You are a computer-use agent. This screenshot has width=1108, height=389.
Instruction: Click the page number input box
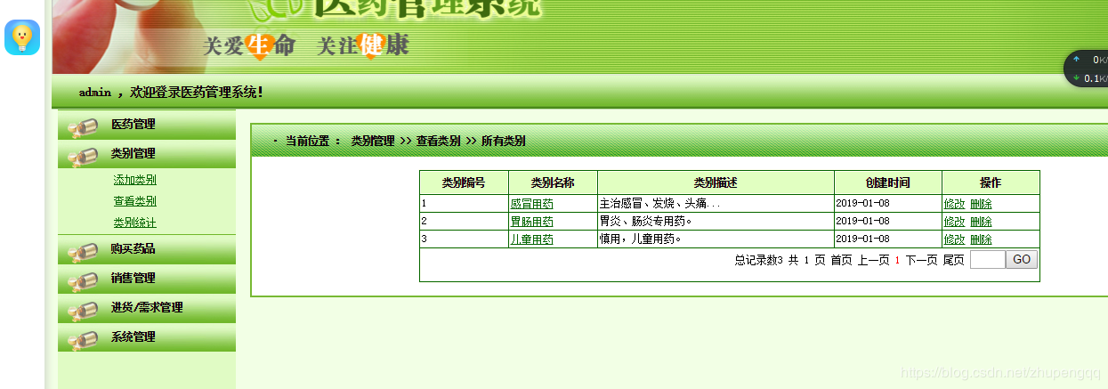coord(988,260)
